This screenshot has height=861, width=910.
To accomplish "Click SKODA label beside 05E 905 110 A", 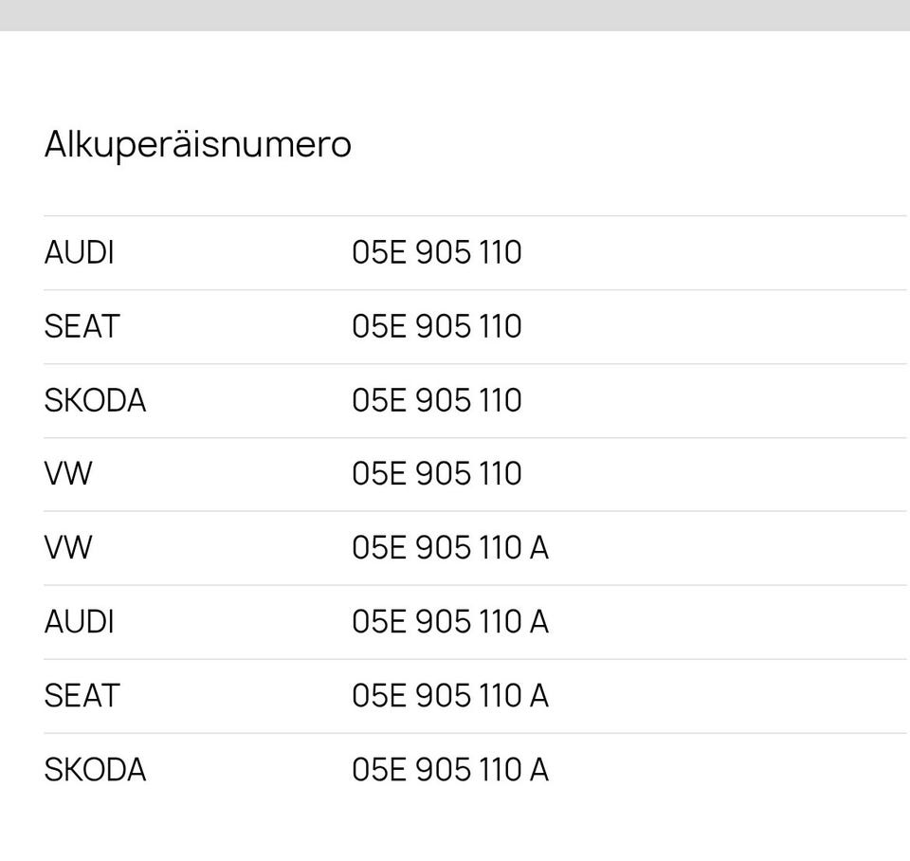I will [95, 770].
